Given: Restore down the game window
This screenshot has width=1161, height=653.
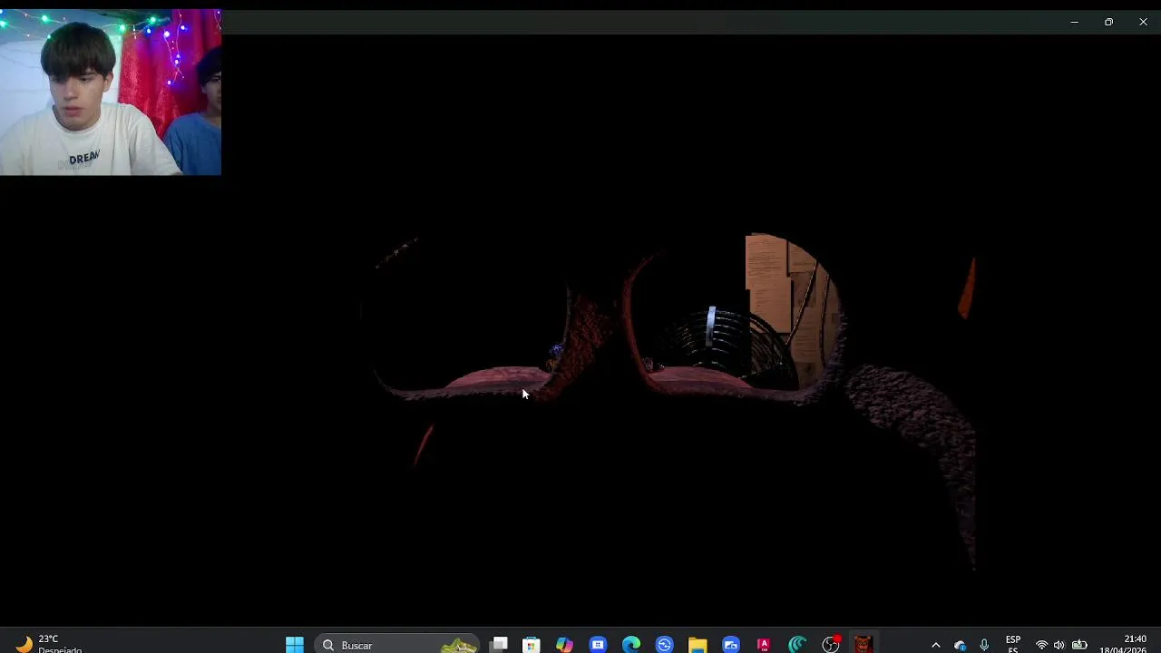Looking at the screenshot, I should point(1108,22).
